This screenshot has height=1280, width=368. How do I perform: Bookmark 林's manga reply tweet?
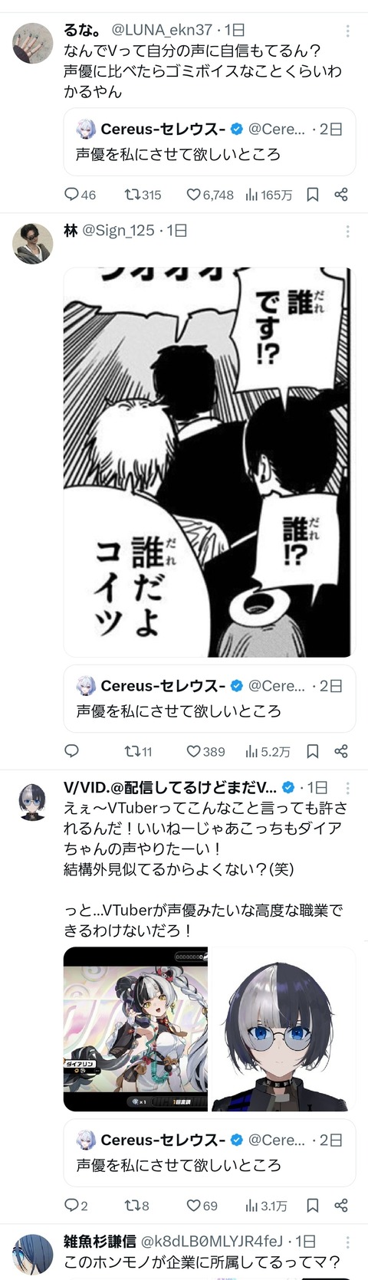click(313, 751)
